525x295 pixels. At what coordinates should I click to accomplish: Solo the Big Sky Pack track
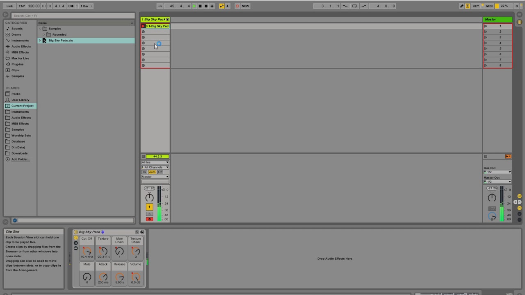149,214
